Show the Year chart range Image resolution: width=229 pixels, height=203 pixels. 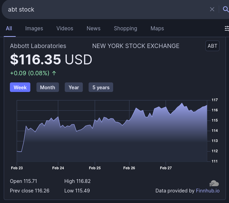click(x=74, y=88)
